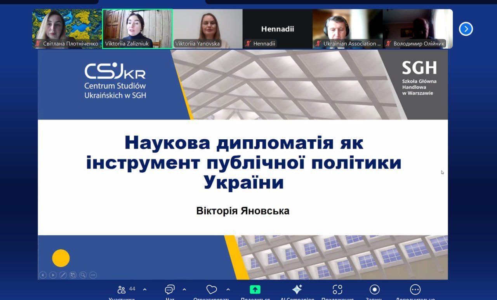The width and height of the screenshot is (497, 300).
Task: Click muted mic icon beside the Hennadii name label
Action: (x=248, y=44)
